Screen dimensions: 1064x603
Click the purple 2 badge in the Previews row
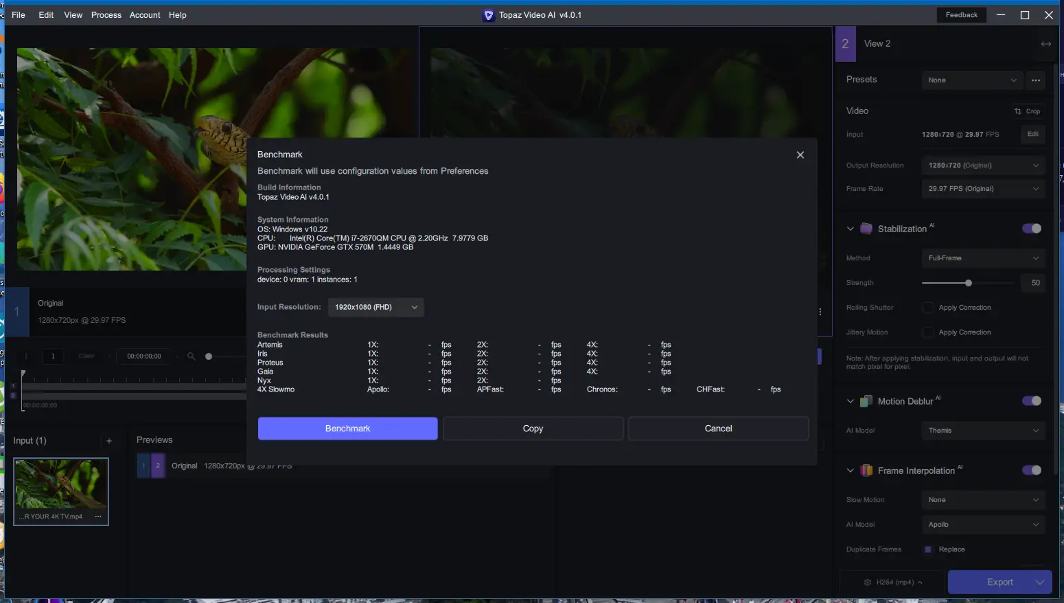(158, 466)
